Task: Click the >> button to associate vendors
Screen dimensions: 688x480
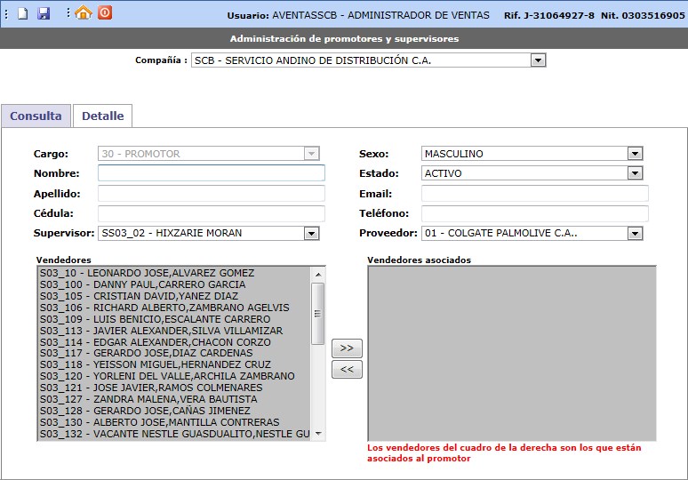Action: tap(347, 348)
